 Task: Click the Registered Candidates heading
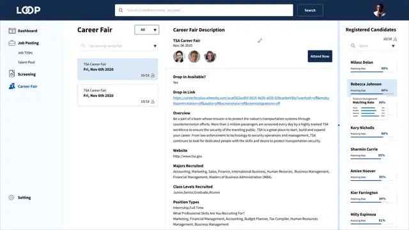371,30
